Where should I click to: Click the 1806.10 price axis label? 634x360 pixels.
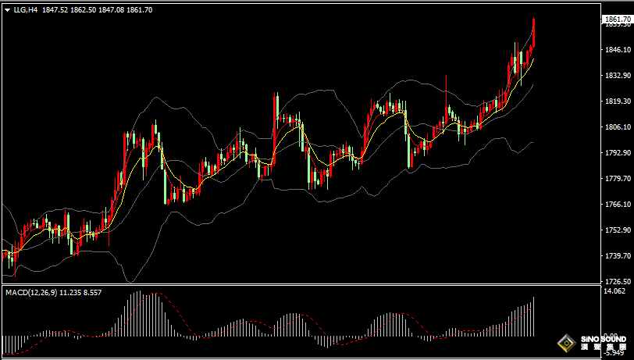click(x=617, y=127)
